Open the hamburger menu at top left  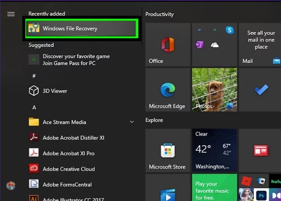11,14
